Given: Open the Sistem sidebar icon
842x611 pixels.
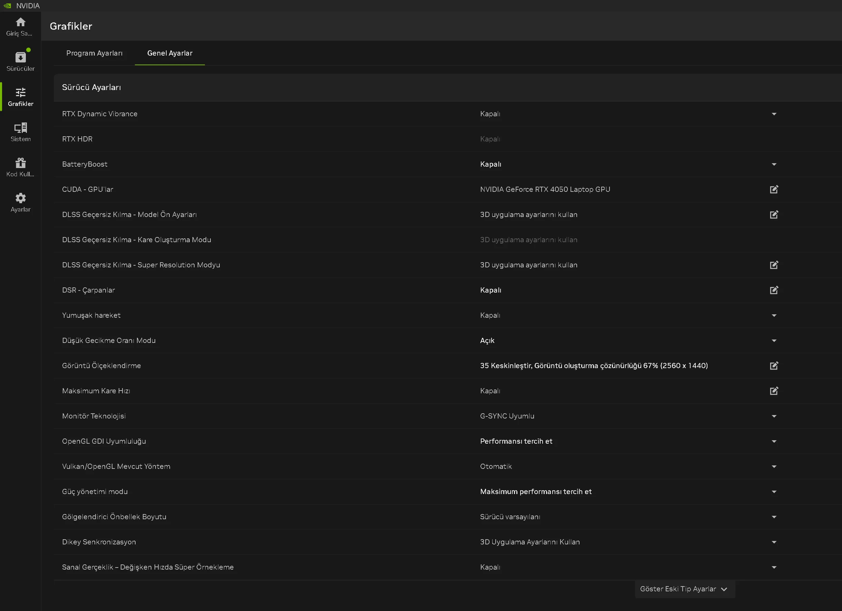Looking at the screenshot, I should (x=20, y=132).
